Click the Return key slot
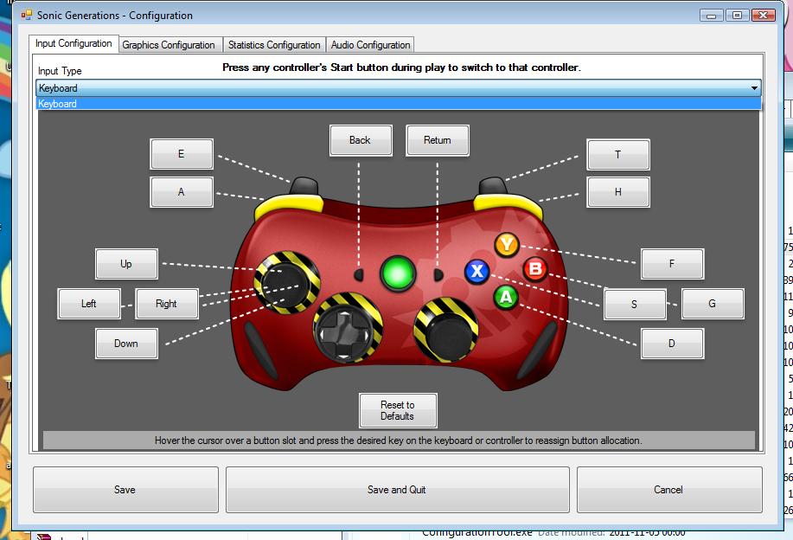793x540 pixels. coord(438,140)
